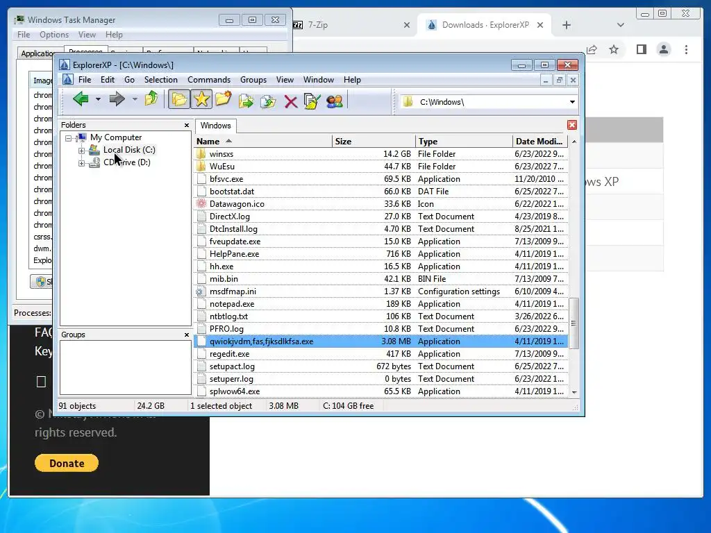This screenshot has height=533, width=711.
Task: Open the Help menu in ExplorerXP
Action: 352,80
